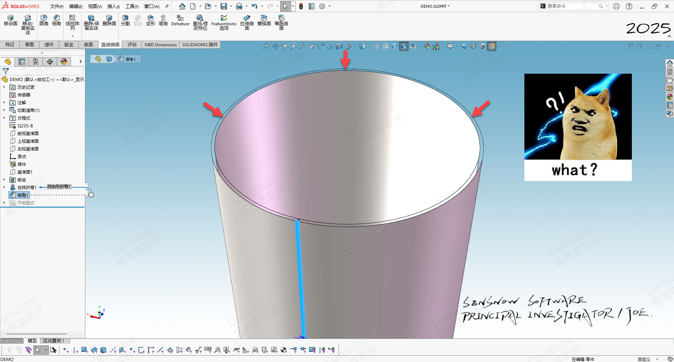Click the 替换面 (Replace Face) tool
Image resolution: width=674 pixels, height=362 pixels.
point(264,20)
